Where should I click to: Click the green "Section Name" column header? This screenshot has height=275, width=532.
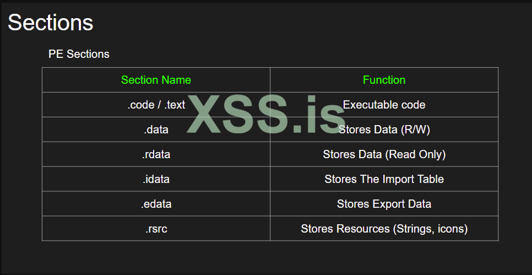point(156,80)
